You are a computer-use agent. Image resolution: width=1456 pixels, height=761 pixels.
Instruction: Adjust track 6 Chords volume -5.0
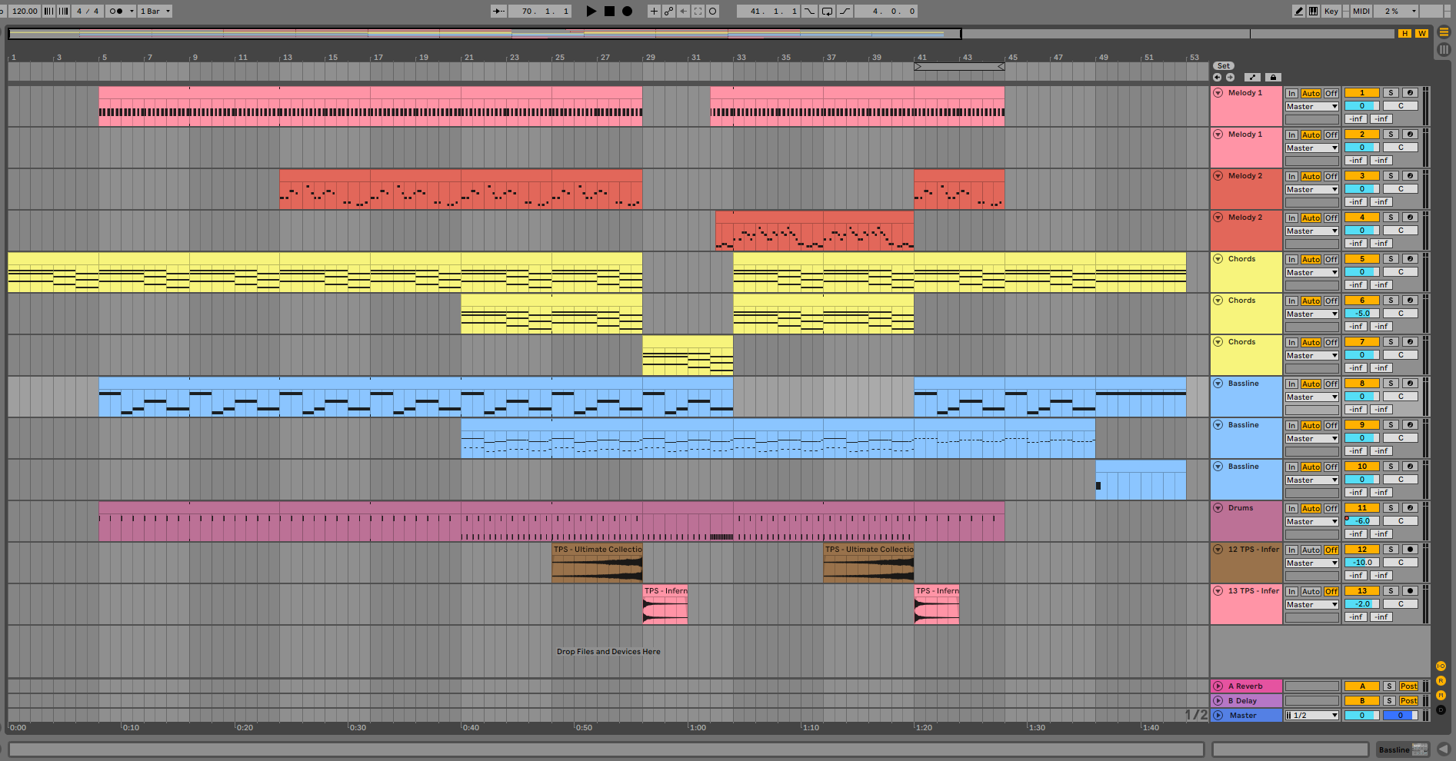1361,314
